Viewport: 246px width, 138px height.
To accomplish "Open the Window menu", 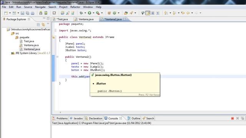I will coord(88,7).
